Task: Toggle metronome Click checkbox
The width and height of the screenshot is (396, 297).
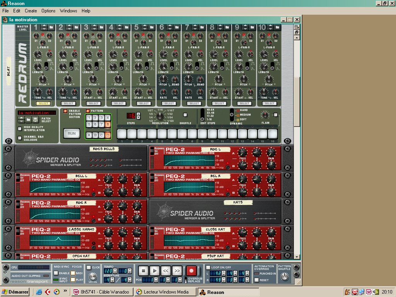Action: [89, 267]
